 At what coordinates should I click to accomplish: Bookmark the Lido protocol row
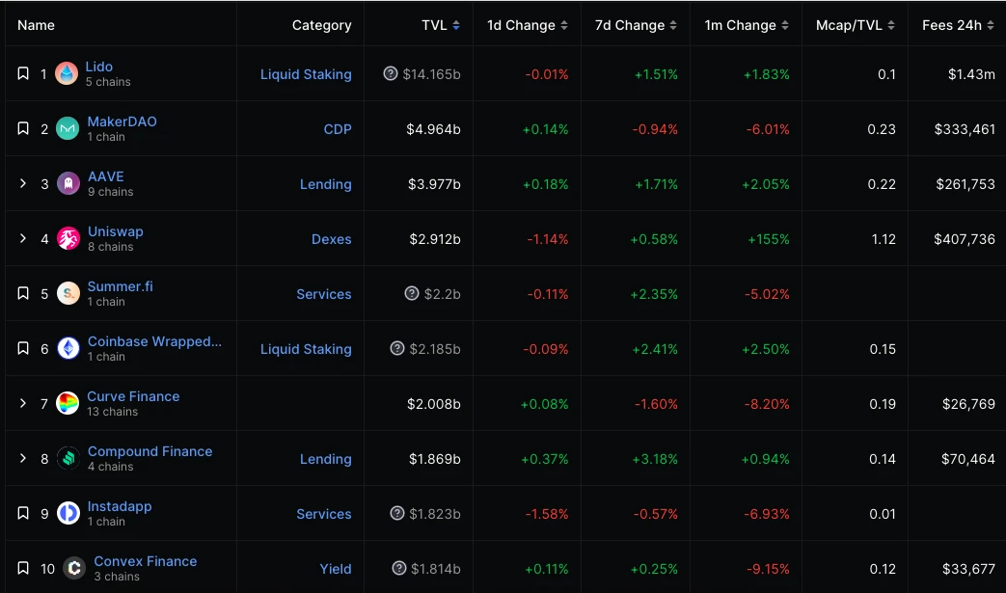click(x=23, y=73)
